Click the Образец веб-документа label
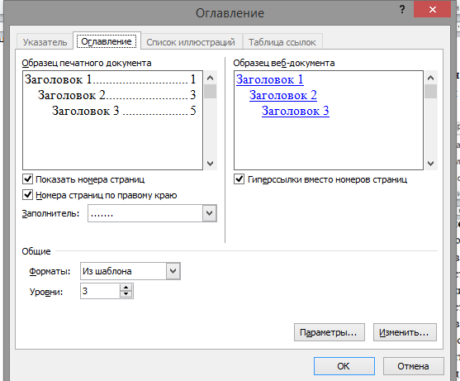460x381 pixels. [284, 63]
